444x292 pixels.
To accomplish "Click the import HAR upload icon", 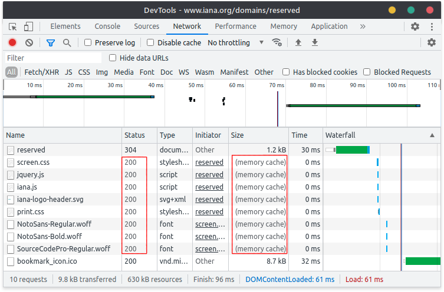I will pos(298,42).
